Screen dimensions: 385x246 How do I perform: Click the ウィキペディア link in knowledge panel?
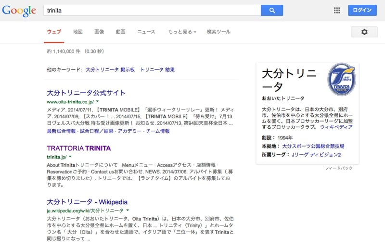point(336,127)
